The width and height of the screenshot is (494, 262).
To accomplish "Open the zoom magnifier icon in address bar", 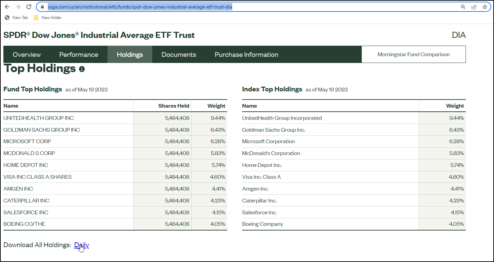I will (x=463, y=7).
